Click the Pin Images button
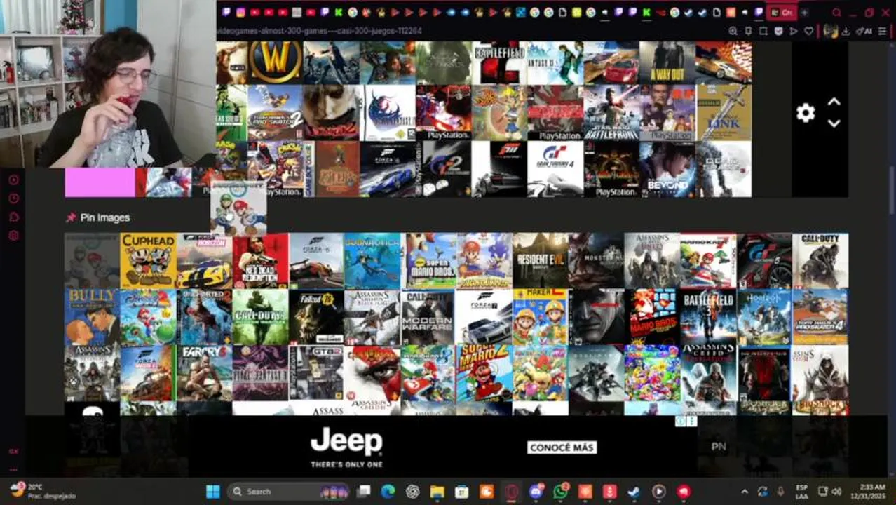 97,217
